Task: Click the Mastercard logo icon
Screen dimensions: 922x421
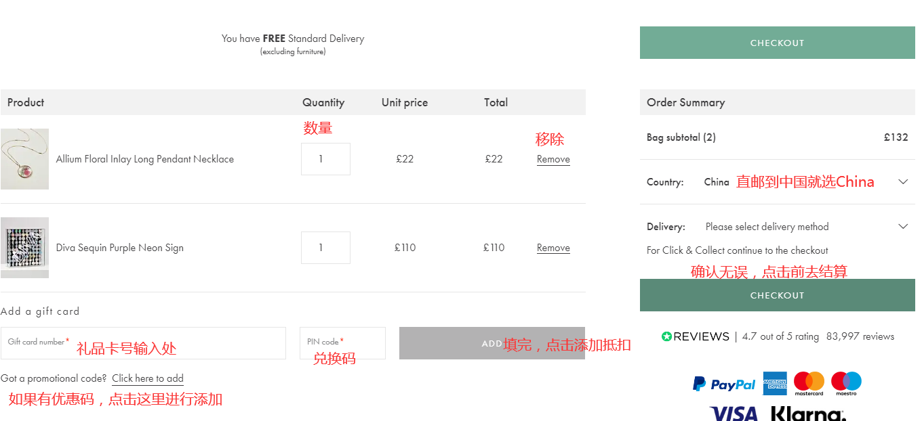Action: click(809, 383)
